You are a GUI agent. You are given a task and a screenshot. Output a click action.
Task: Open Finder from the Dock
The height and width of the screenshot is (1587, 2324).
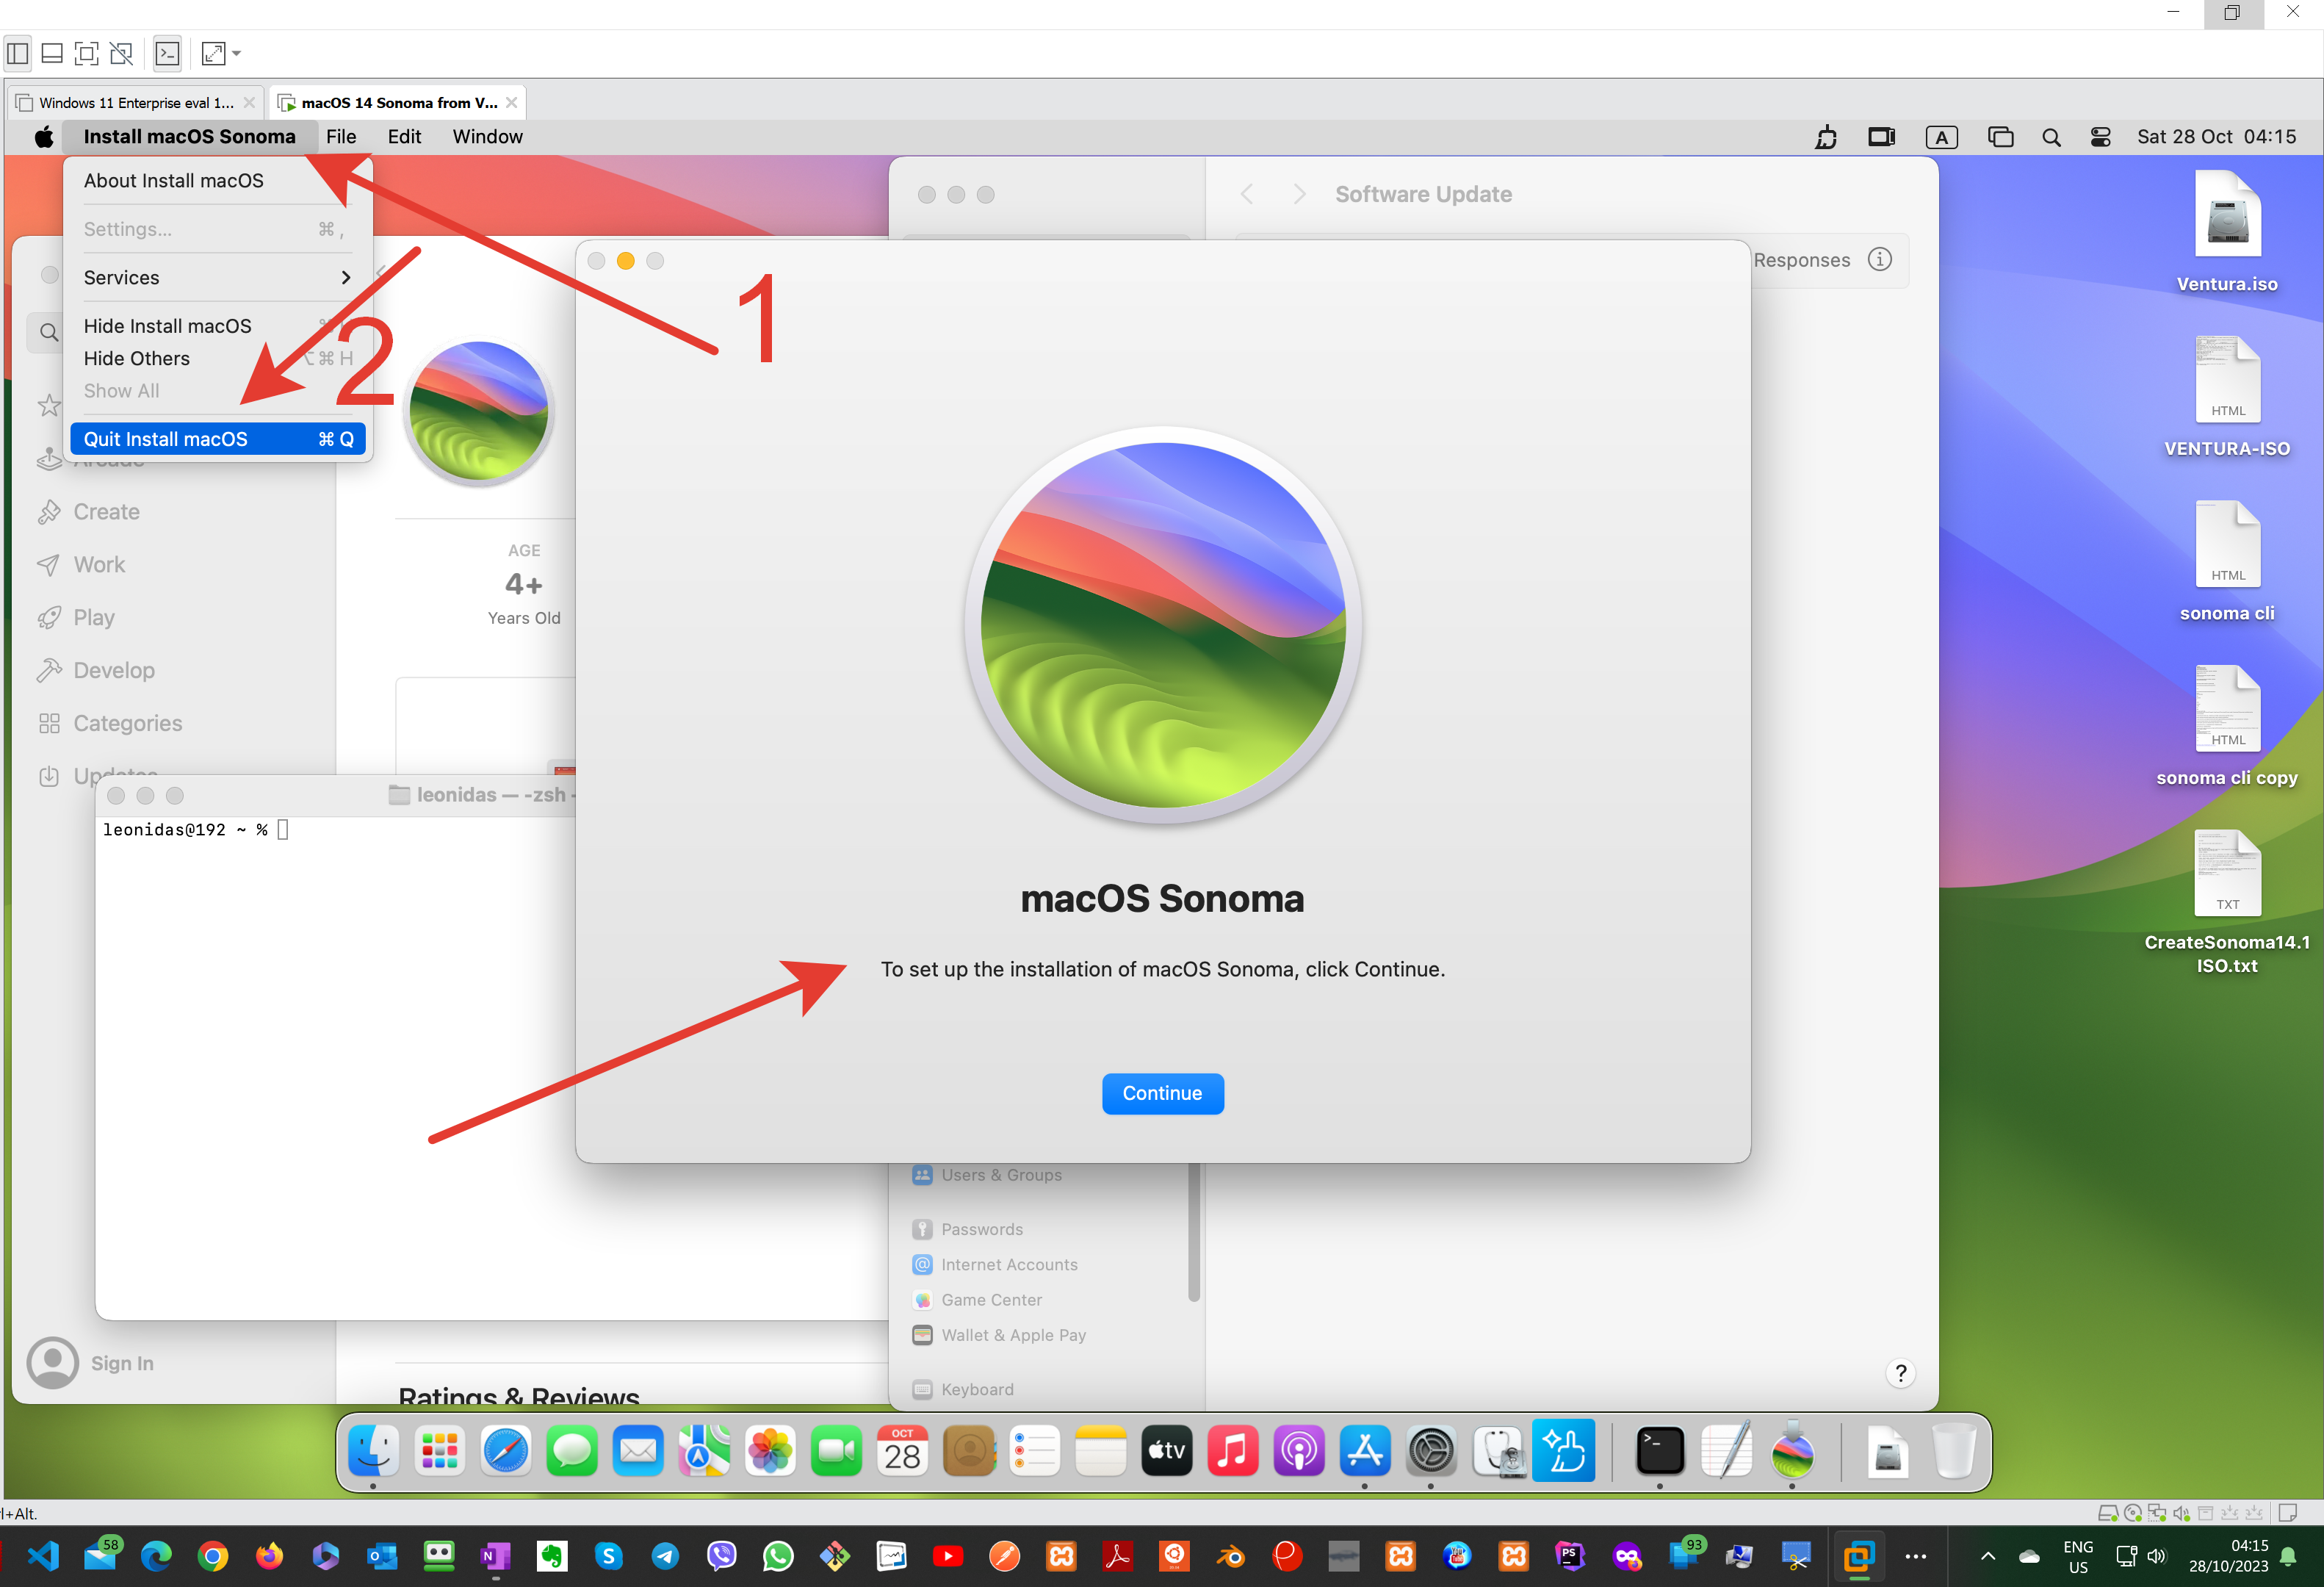point(373,1451)
